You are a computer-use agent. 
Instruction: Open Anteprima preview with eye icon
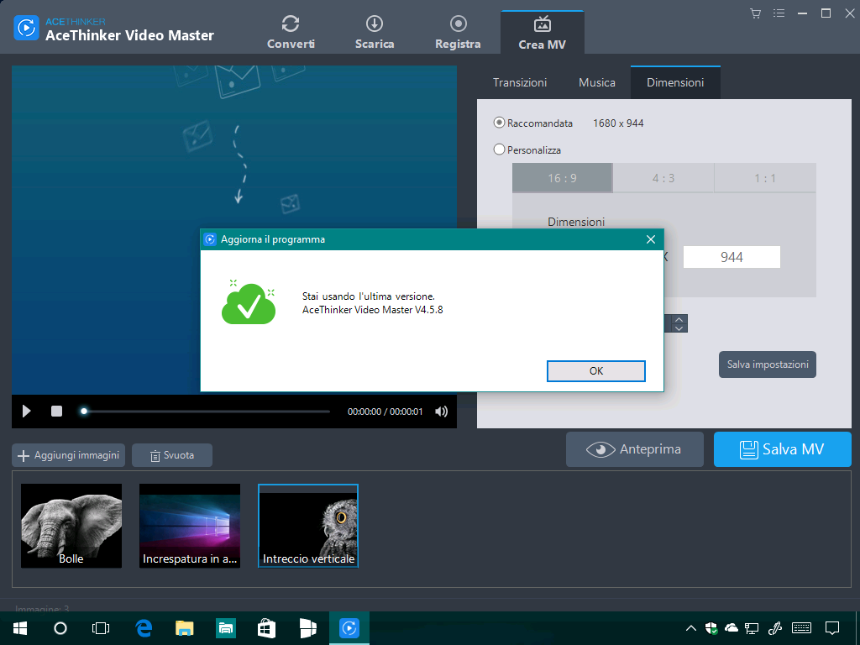pos(635,449)
